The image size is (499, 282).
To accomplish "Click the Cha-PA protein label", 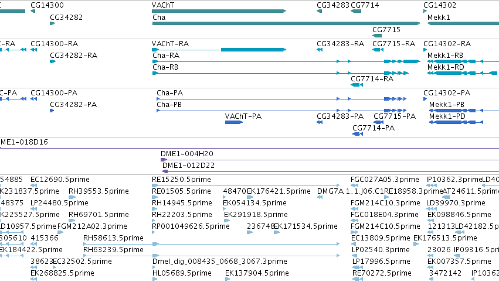I will (170, 92).
